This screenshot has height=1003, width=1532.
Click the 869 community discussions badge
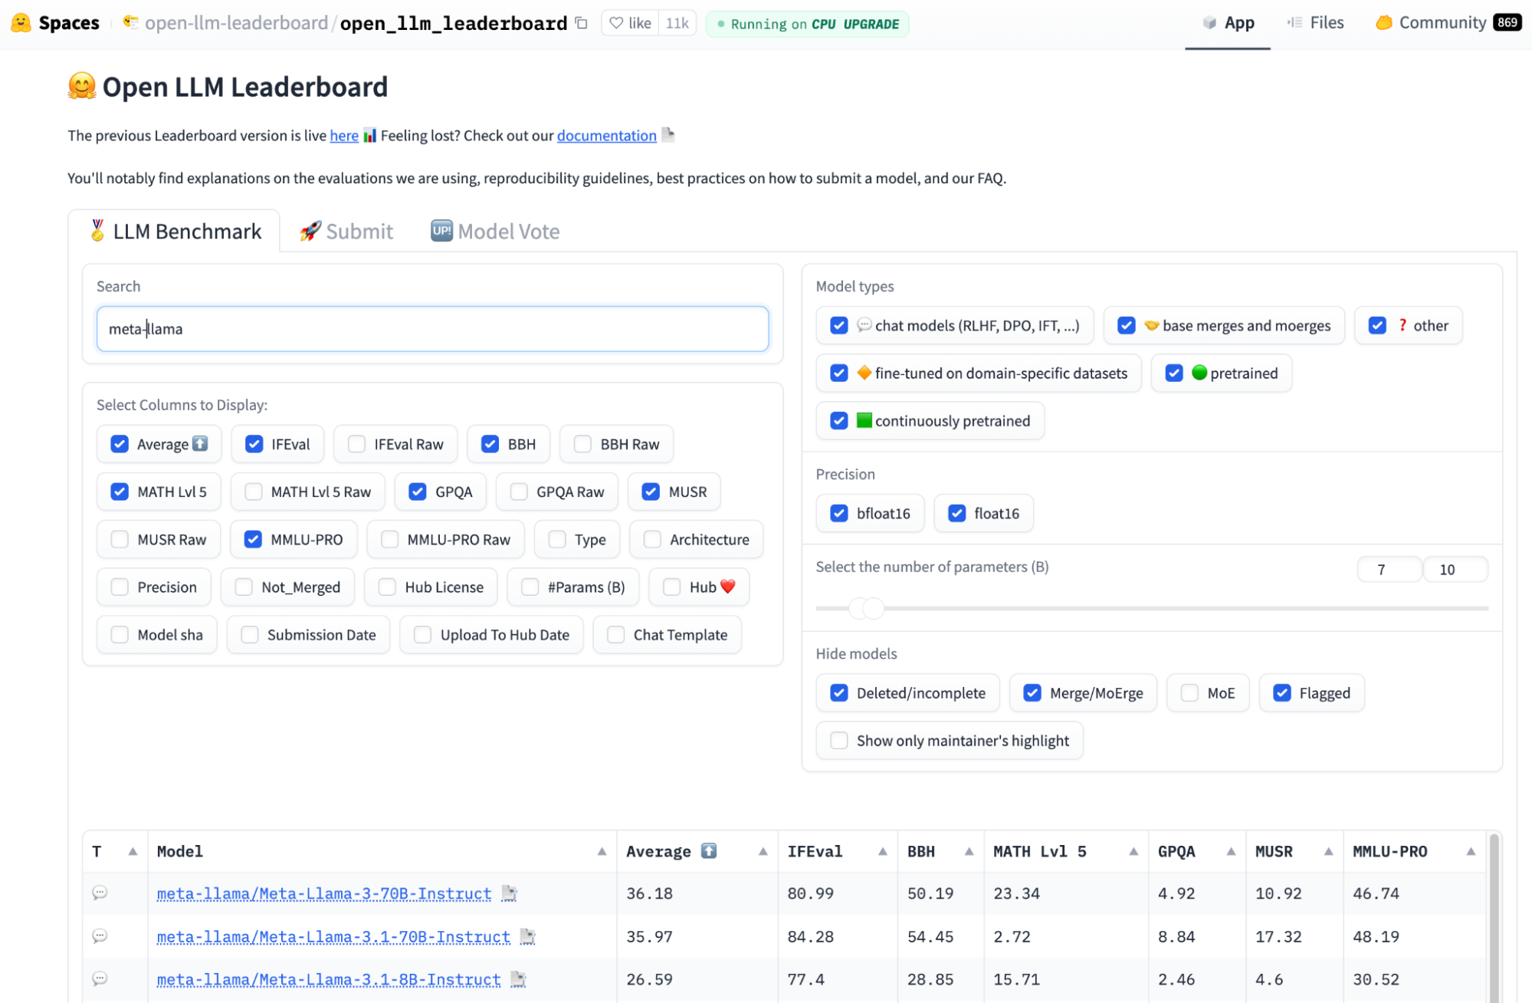pos(1507,22)
